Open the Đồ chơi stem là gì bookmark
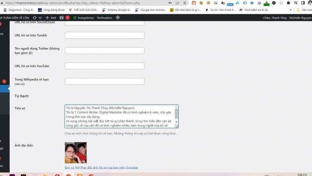This screenshot has width=312, height=176. [185, 10]
